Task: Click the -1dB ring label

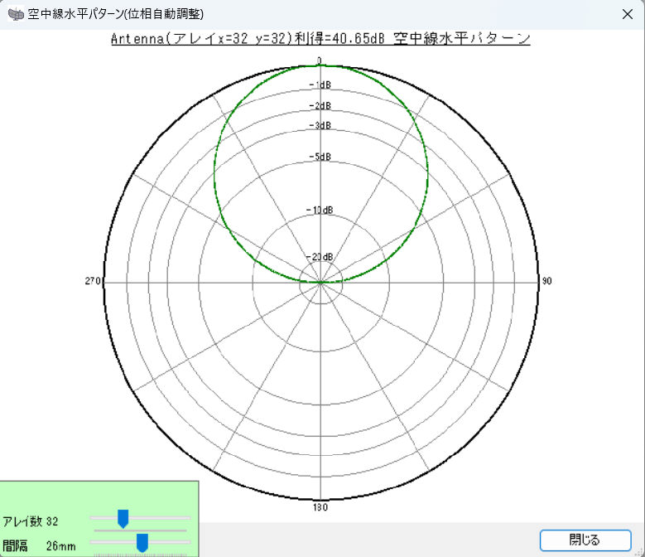Action: click(320, 85)
